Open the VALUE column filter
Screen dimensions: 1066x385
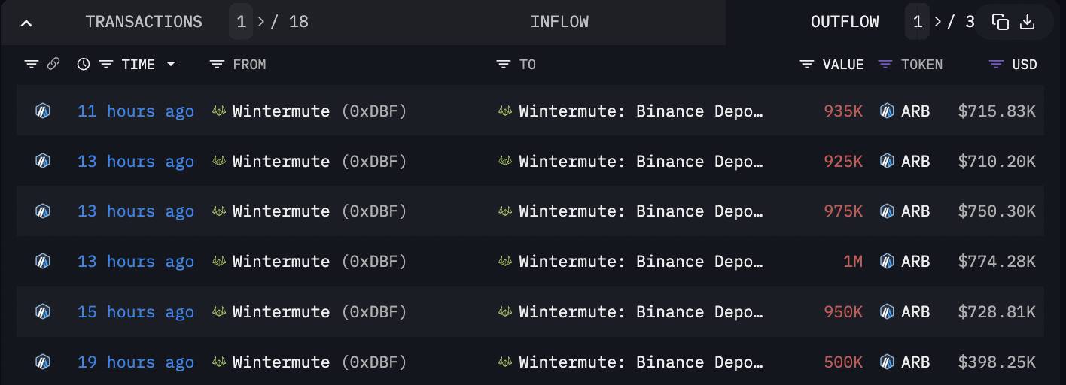coord(807,65)
